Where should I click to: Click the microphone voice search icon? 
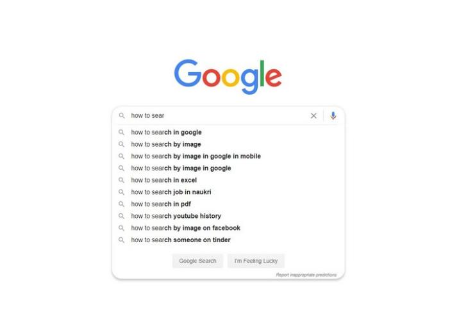coord(333,115)
